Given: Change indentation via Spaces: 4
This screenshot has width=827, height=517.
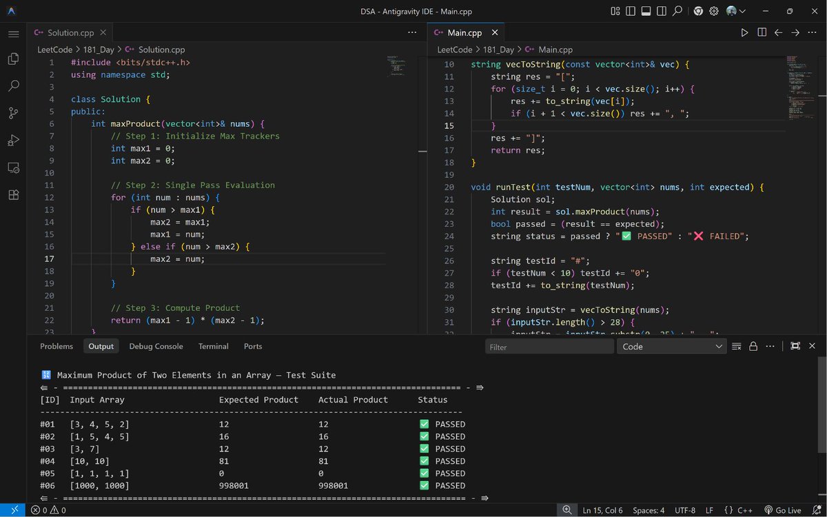Looking at the screenshot, I should pos(649,510).
